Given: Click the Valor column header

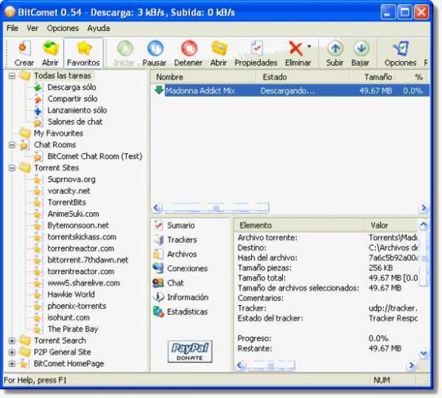Looking at the screenshot, I should click(390, 226).
